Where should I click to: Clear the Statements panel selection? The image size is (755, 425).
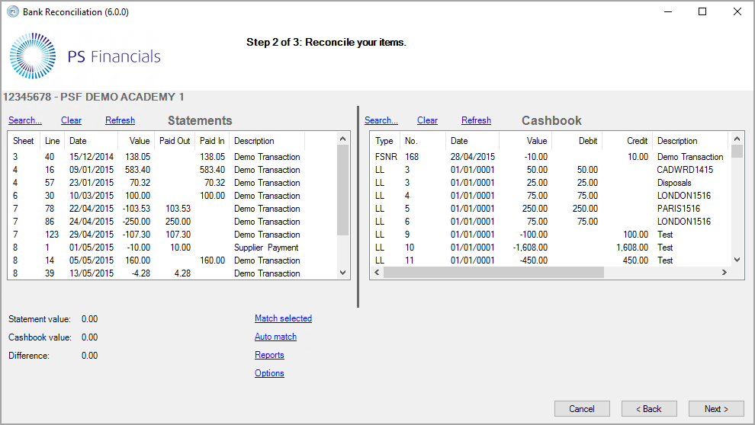click(71, 120)
